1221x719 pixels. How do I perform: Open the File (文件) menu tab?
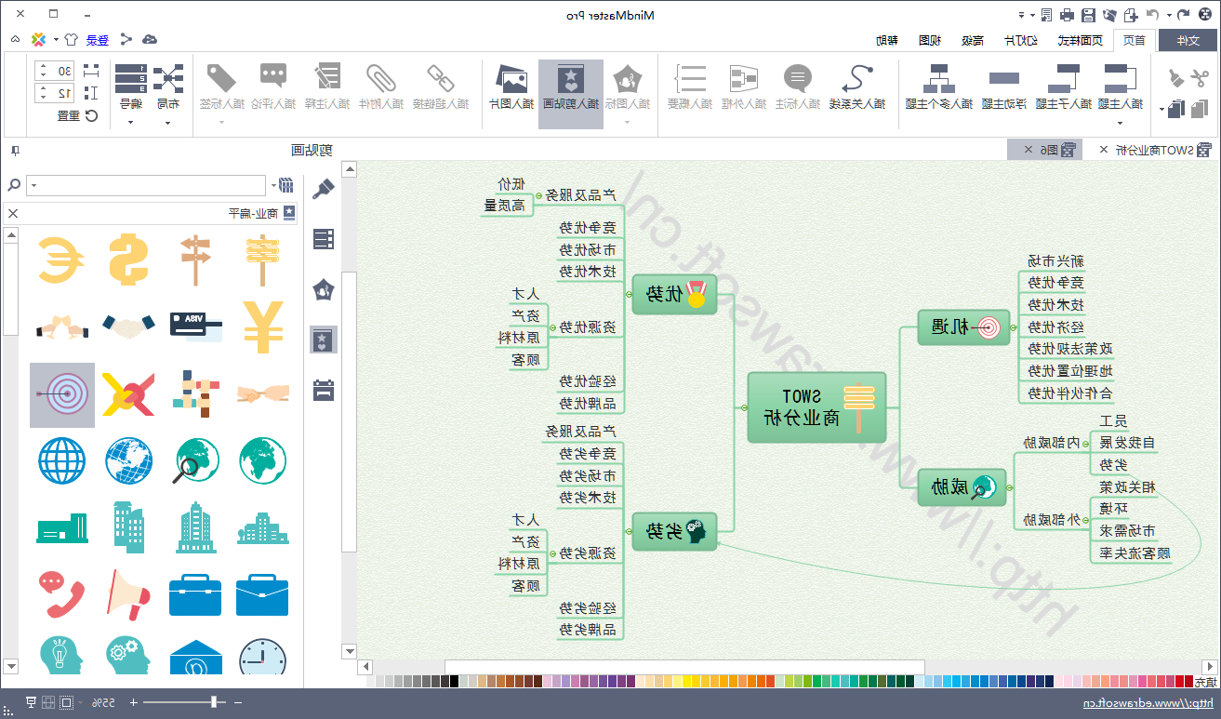coord(1188,40)
